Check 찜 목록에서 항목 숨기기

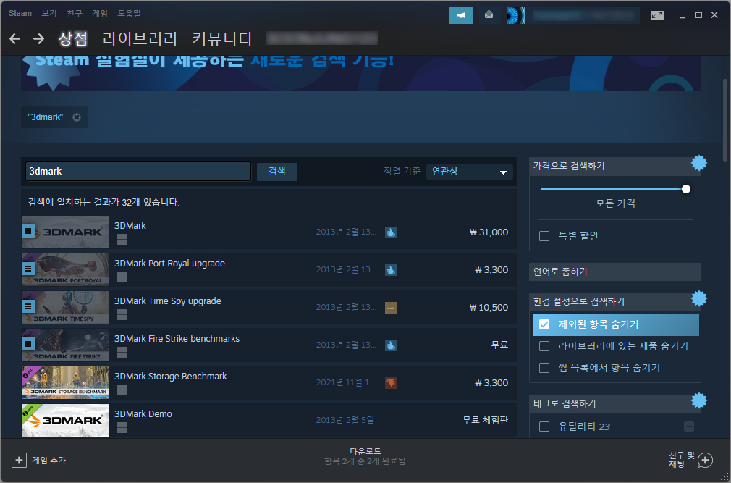(544, 368)
